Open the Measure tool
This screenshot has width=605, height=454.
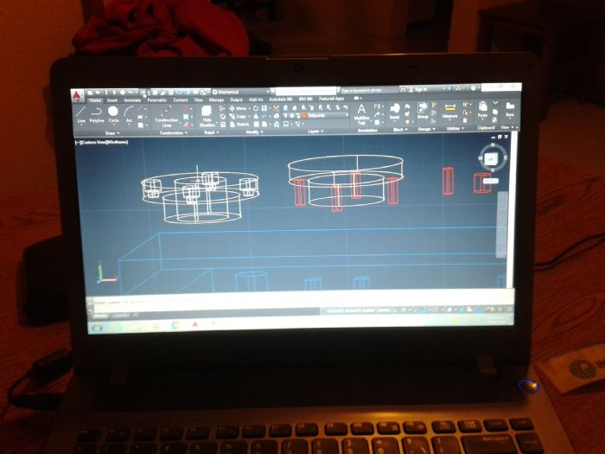tap(449, 111)
